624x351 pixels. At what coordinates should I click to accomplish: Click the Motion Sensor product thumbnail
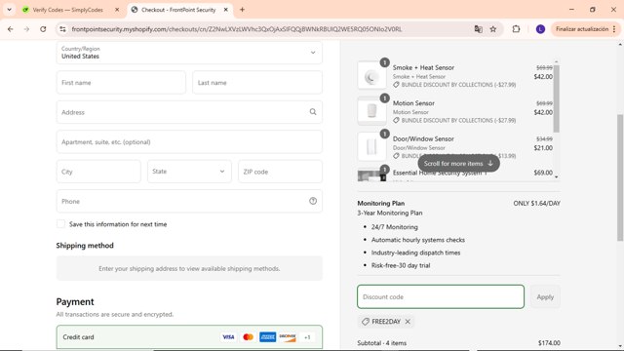tap(371, 111)
